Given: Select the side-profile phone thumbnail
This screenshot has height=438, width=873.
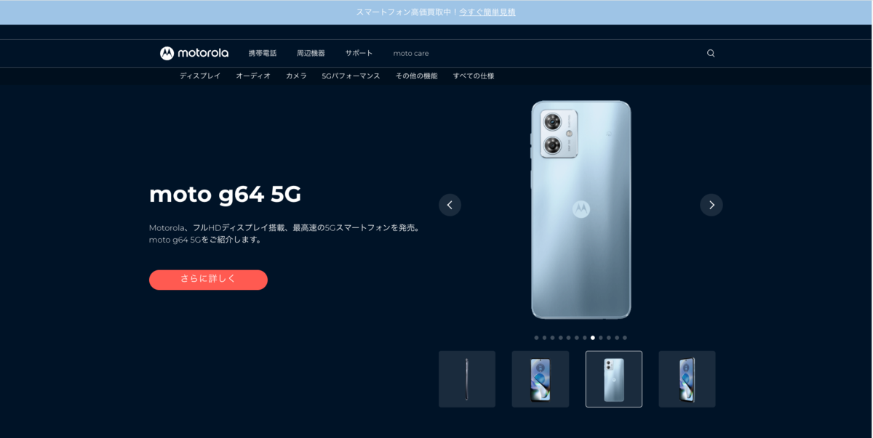Looking at the screenshot, I should pyautogui.click(x=467, y=379).
